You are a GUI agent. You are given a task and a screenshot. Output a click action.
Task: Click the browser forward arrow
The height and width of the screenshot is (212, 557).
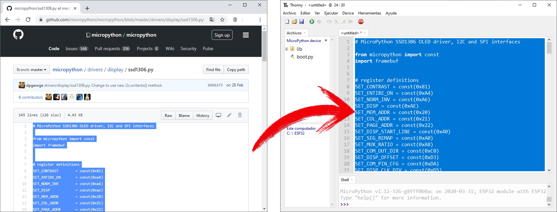click(18, 20)
